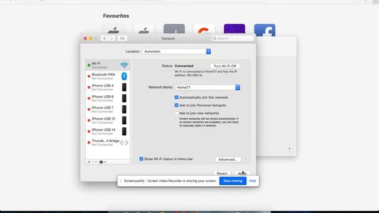Click the Revert button
Viewport: 379px width, 213px height.
222,173
